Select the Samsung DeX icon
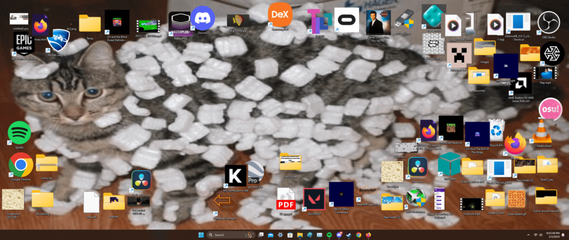 [280, 15]
